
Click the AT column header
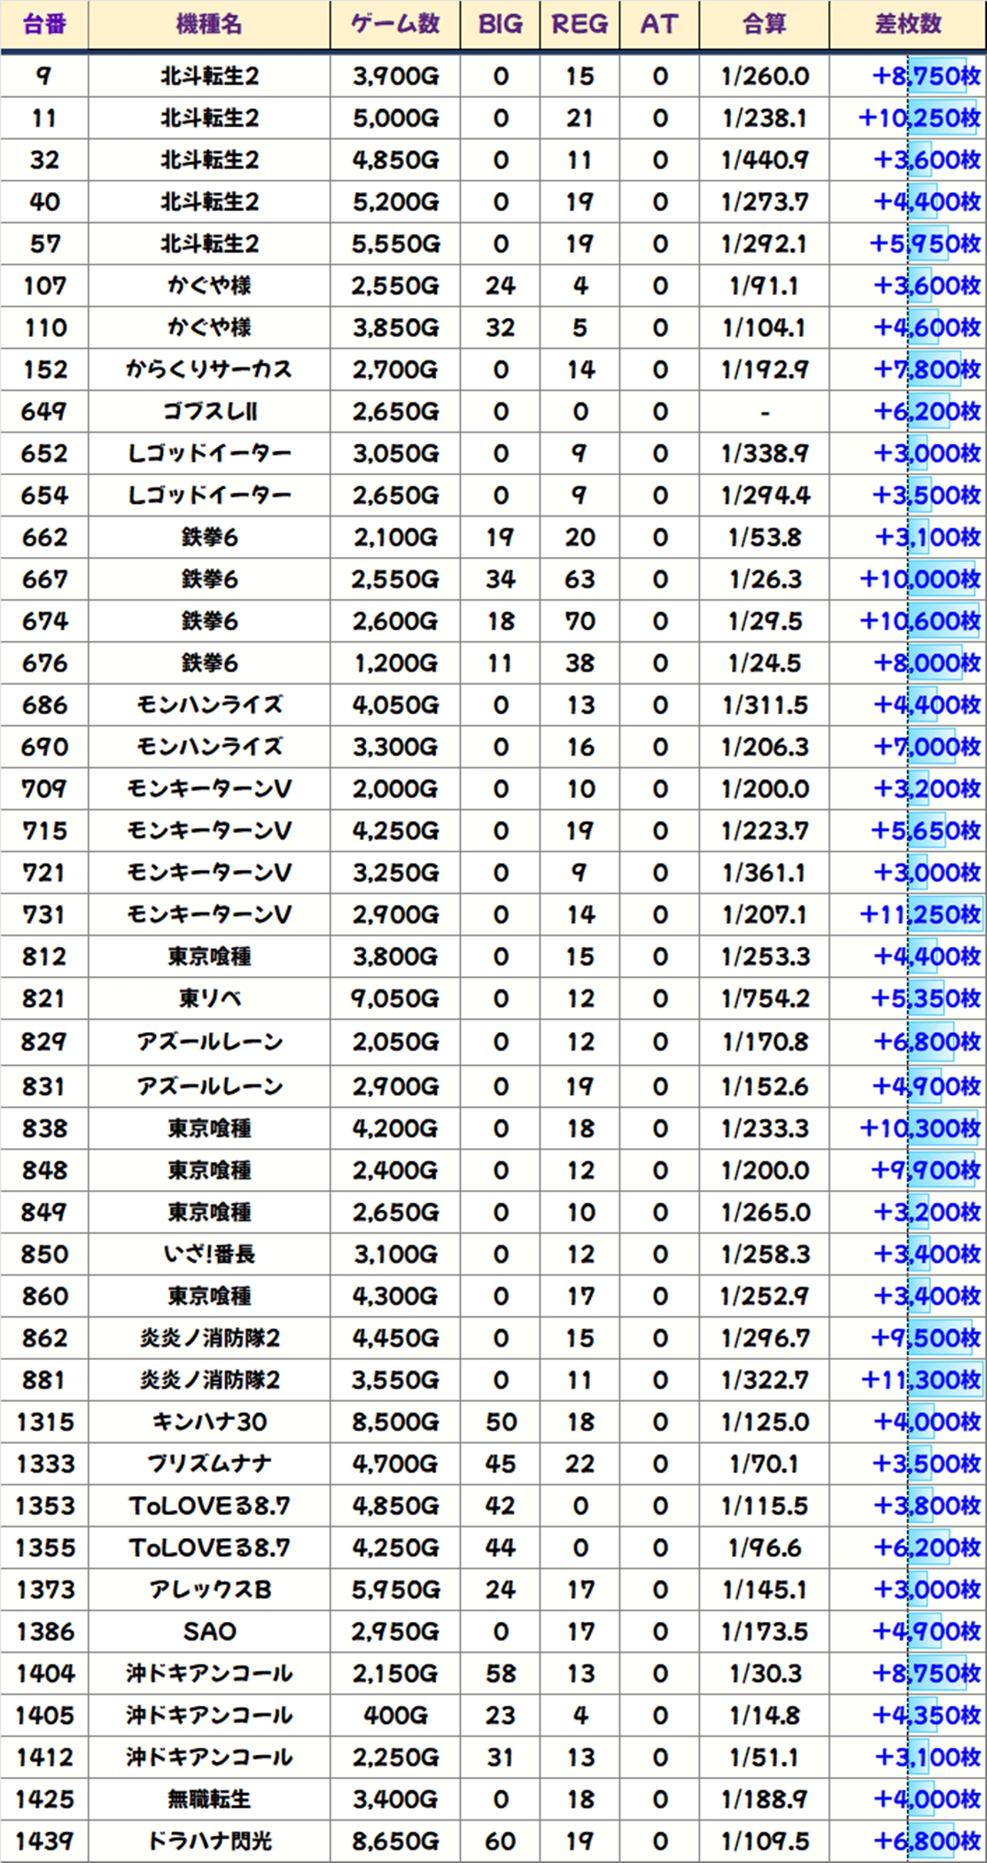(x=659, y=25)
